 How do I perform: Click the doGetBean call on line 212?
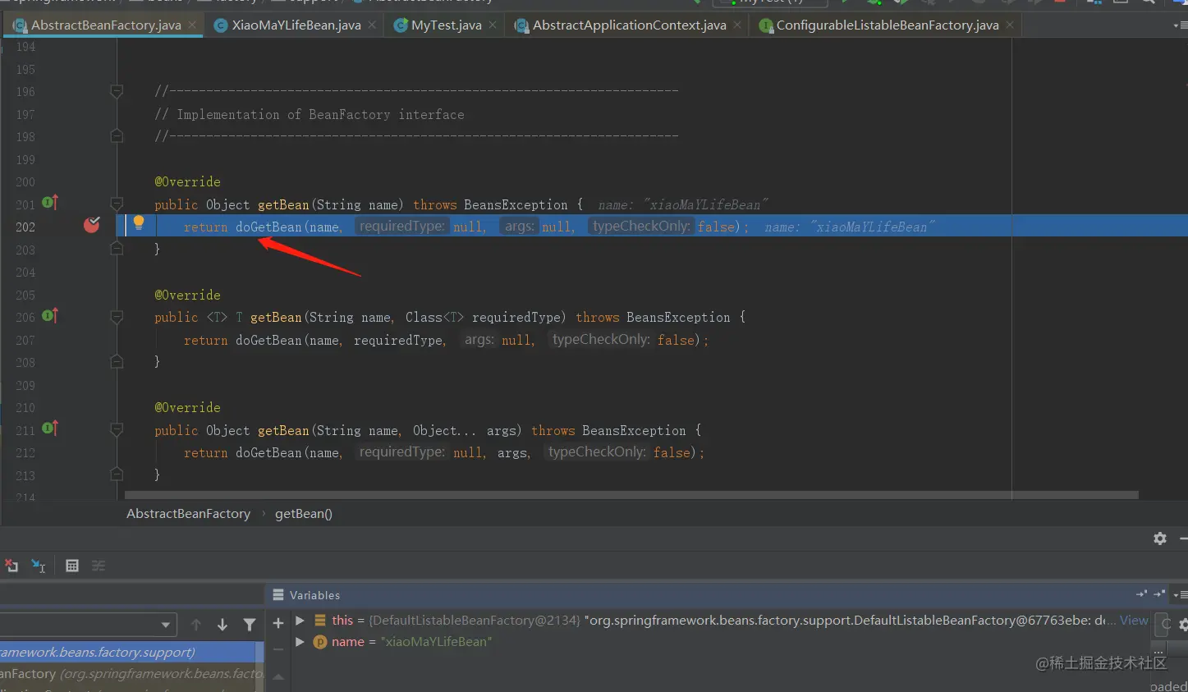268,453
